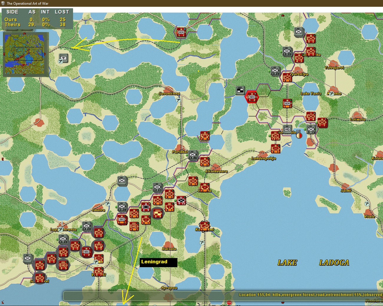Select the grey division counter marked 12 26
This screenshot has width=383, height=306.
[122, 207]
